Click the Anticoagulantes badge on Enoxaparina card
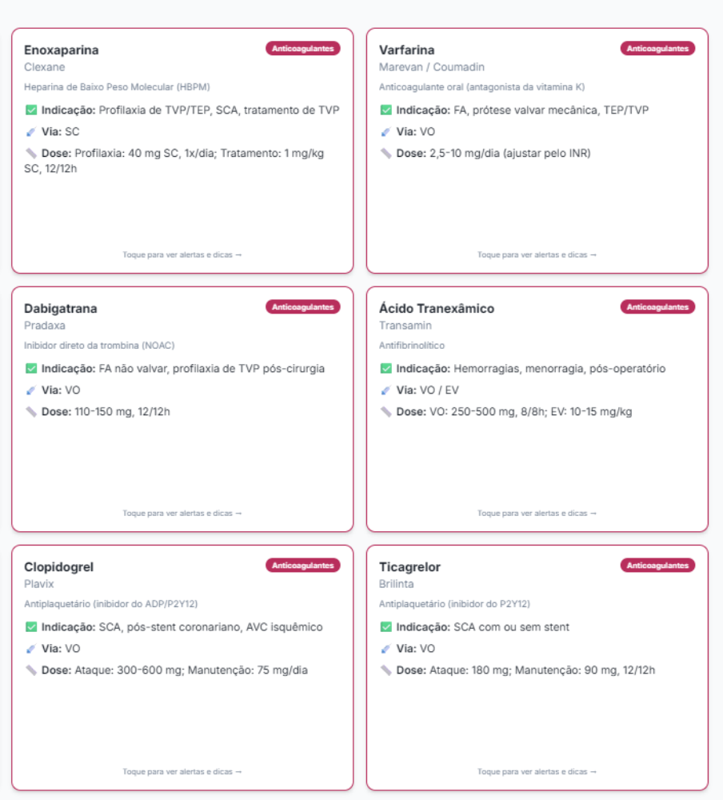 (x=303, y=48)
